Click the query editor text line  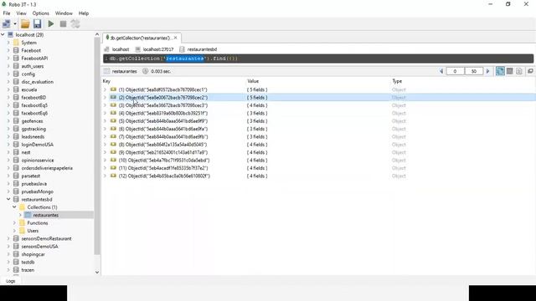pos(318,59)
